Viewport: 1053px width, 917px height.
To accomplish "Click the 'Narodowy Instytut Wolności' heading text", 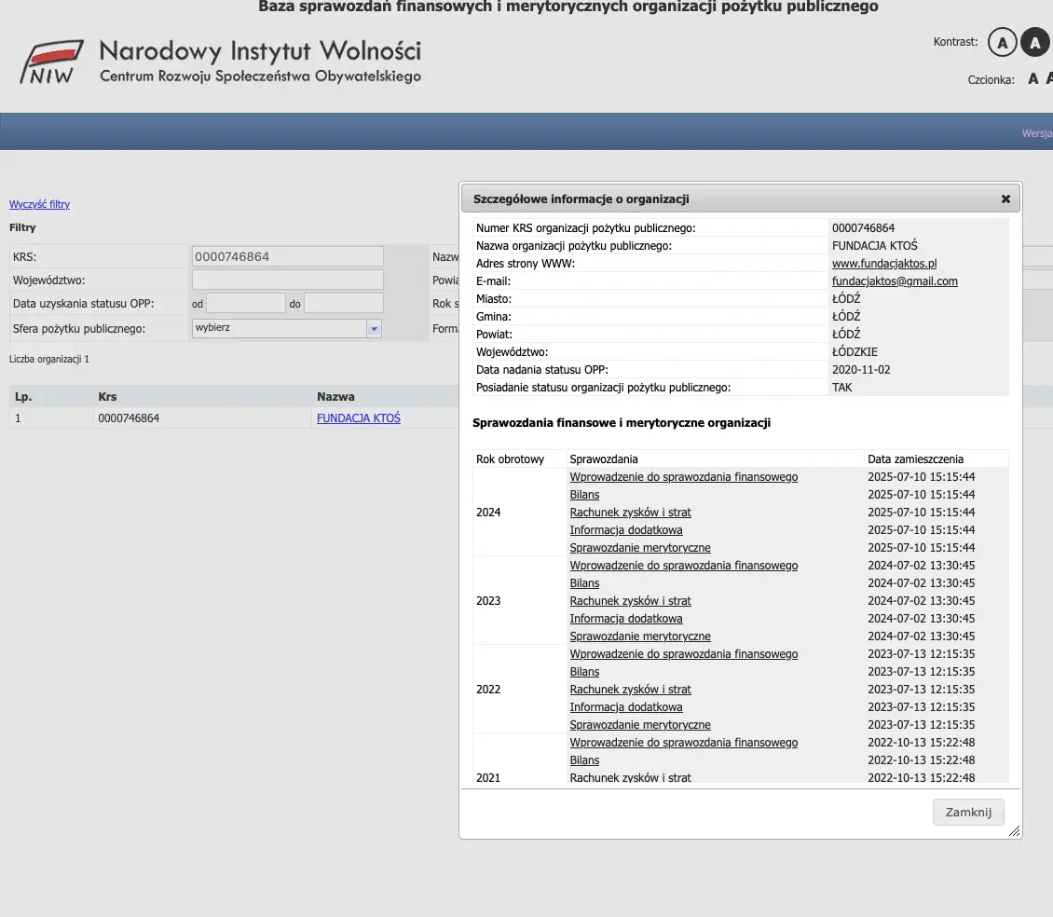I will 261,51.
